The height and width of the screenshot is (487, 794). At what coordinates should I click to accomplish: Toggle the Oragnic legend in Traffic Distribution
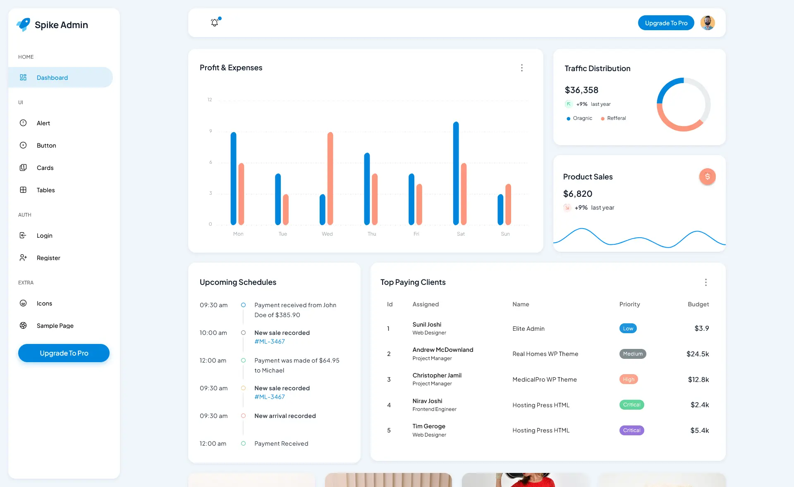(579, 118)
